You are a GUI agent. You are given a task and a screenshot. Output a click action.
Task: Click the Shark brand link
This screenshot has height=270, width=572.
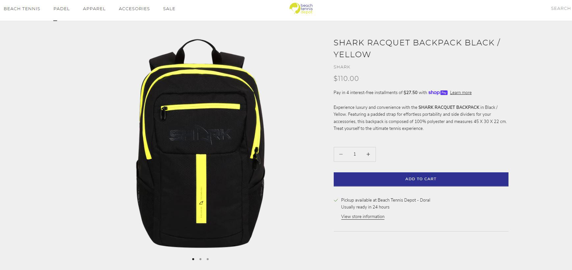pos(342,67)
